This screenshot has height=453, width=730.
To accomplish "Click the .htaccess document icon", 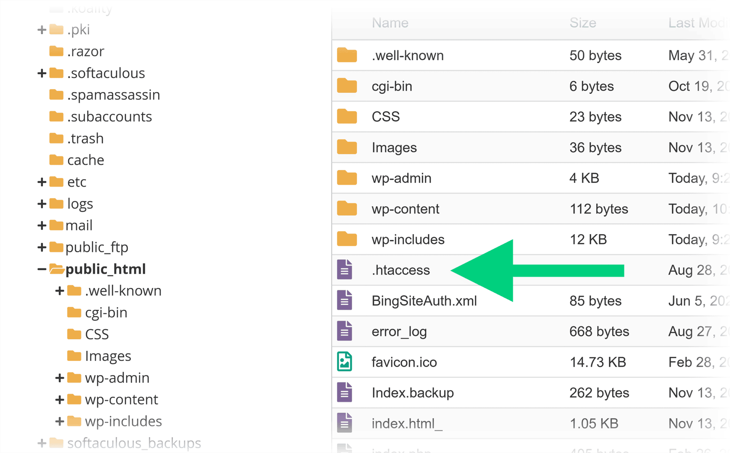I will pos(344,270).
